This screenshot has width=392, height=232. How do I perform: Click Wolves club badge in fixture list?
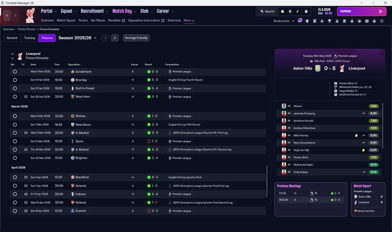[x=73, y=116]
